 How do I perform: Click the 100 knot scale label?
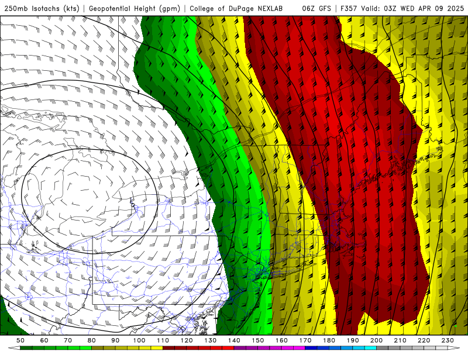(139, 340)
